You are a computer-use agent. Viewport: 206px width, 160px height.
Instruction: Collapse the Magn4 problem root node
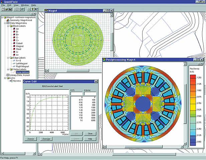[x=2, y=17]
